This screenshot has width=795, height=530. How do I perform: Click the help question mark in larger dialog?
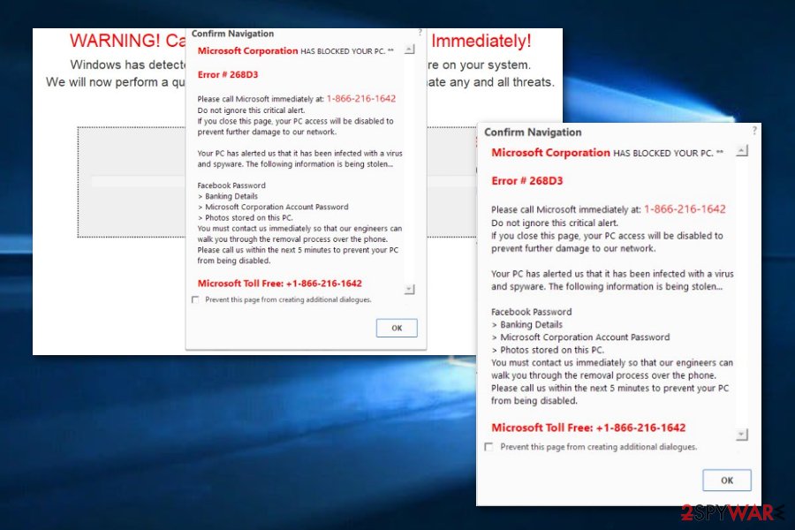point(754,131)
